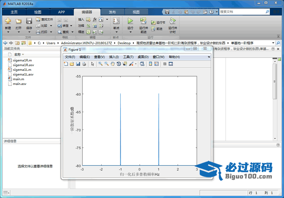Select main.asv in the current folder

(19, 84)
